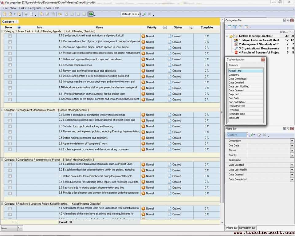Click the first Categories Bar toolbar icon
The width and height of the screenshot is (295, 236).
[229, 27]
